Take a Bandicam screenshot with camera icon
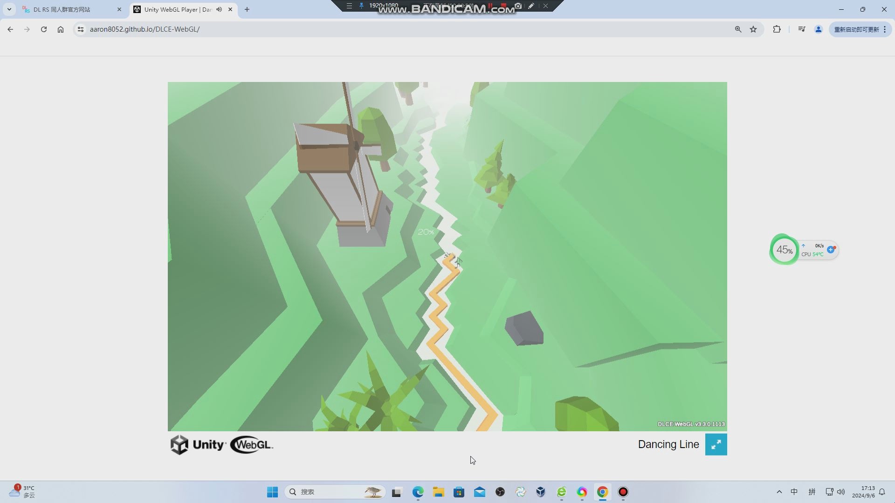This screenshot has width=895, height=503. coord(518,6)
